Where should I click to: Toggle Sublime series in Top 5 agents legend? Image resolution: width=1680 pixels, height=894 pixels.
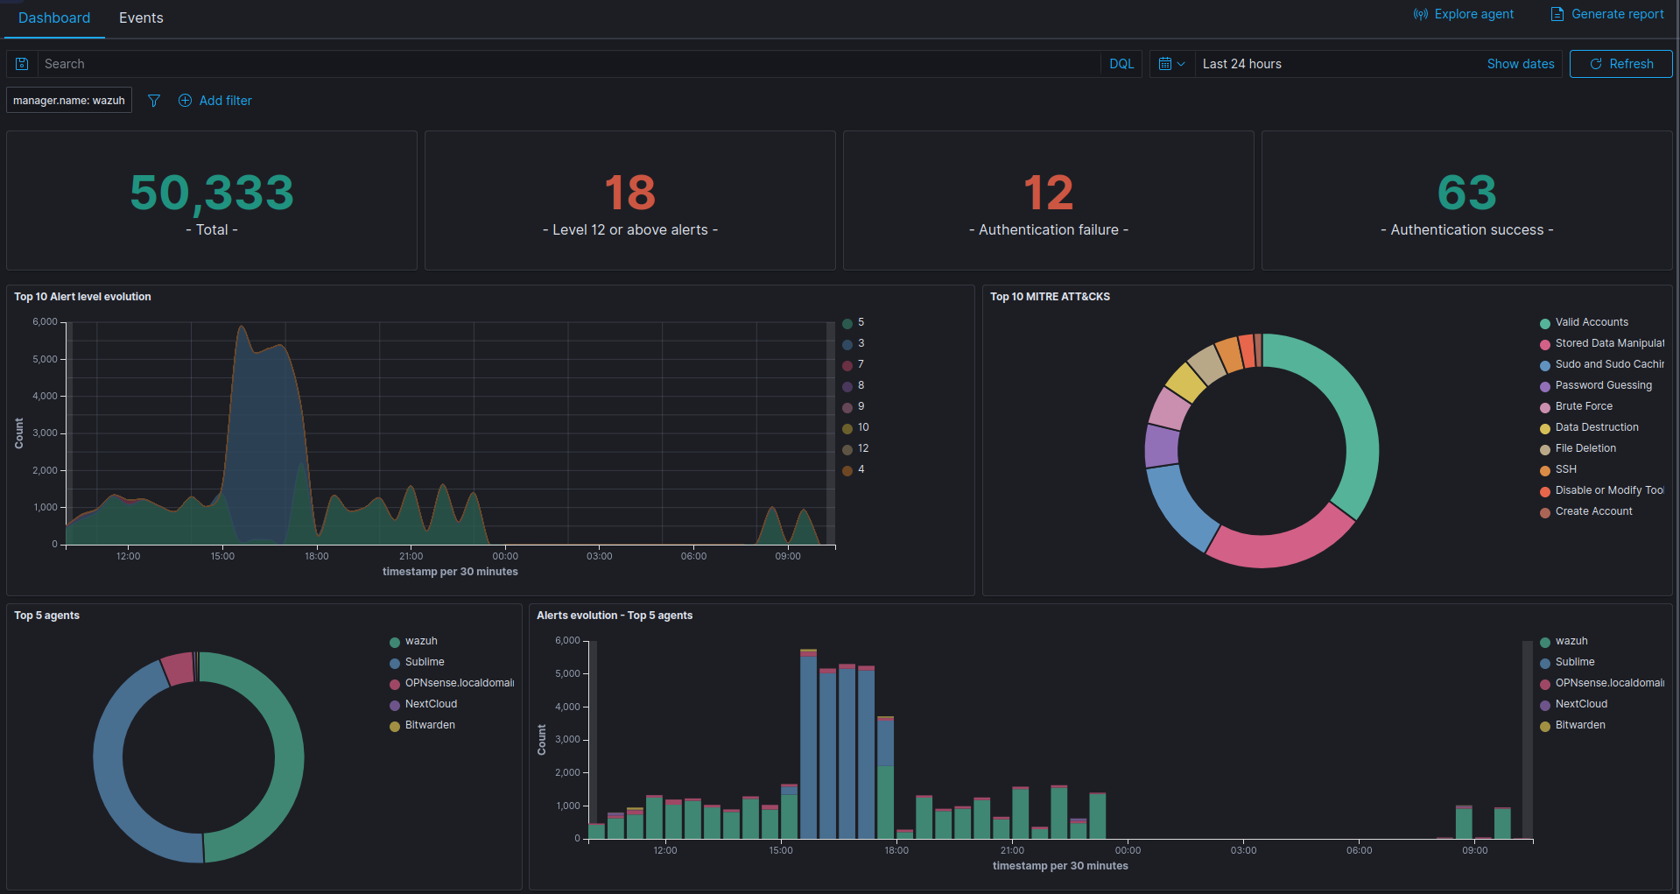[x=424, y=662]
